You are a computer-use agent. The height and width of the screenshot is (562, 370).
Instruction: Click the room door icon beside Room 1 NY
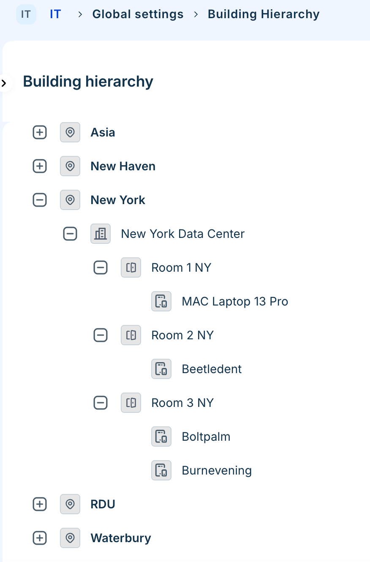pos(131,267)
